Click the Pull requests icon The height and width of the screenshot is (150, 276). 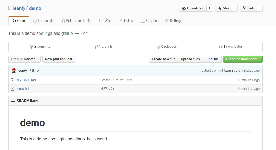tap(63, 21)
